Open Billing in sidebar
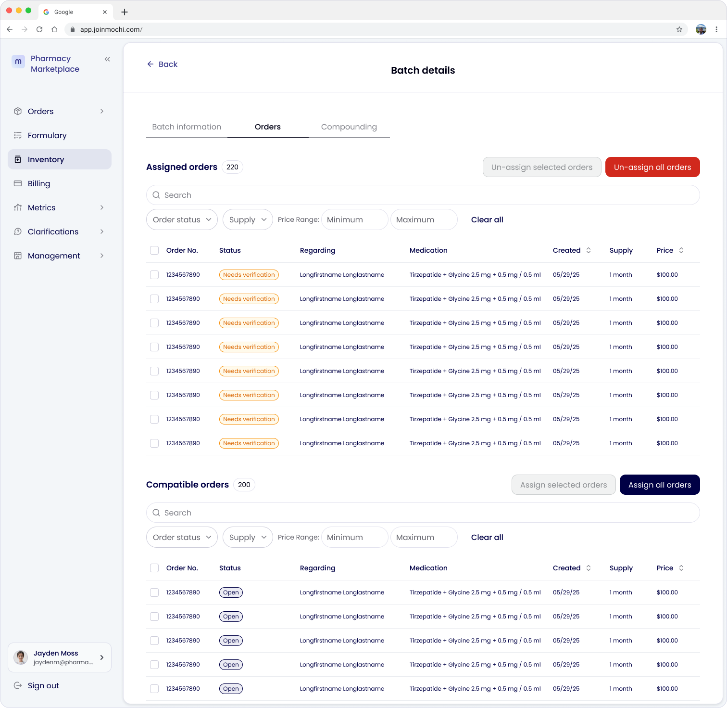727x708 pixels. (x=60, y=183)
